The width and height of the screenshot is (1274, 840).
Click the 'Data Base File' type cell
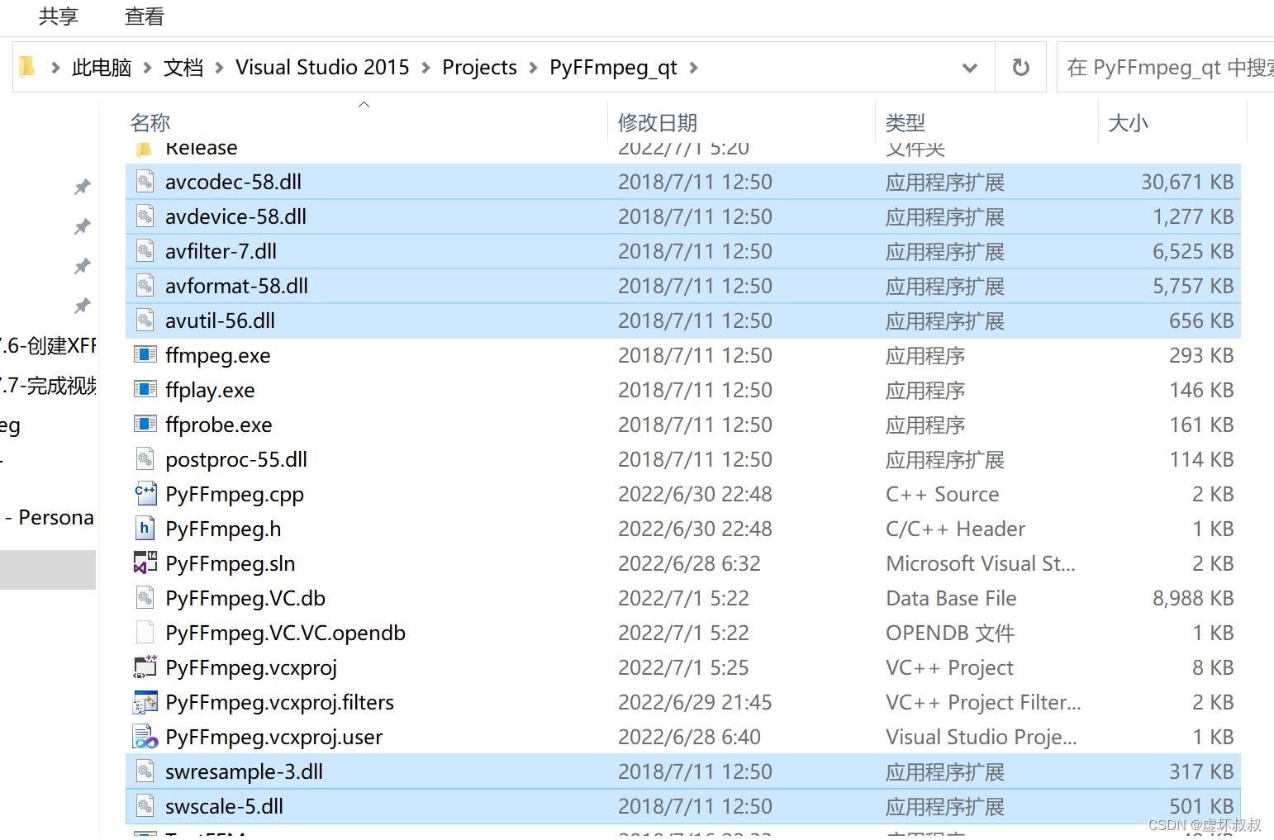[x=951, y=598]
